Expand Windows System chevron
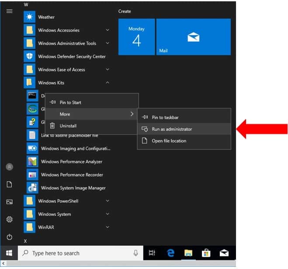This screenshot has width=288, height=269. click(x=108, y=214)
